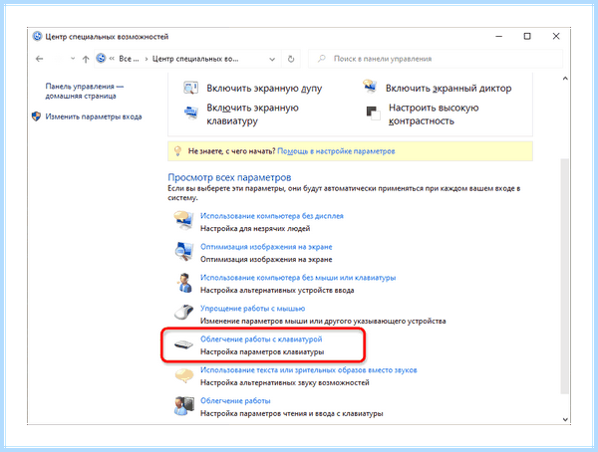Click the on-screen keyboard icon
Viewport: 598px width, 452px height.
coord(190,113)
